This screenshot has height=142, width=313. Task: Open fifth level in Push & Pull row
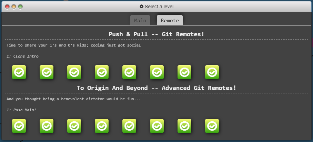click(x=129, y=72)
